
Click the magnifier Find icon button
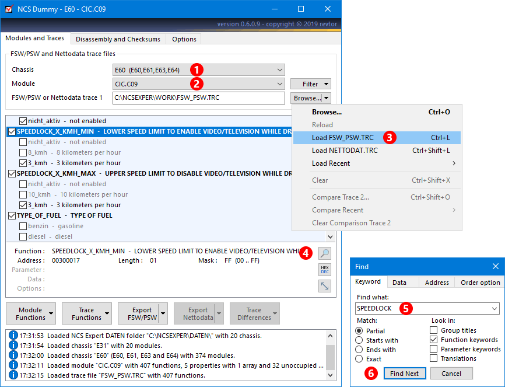[325, 253]
